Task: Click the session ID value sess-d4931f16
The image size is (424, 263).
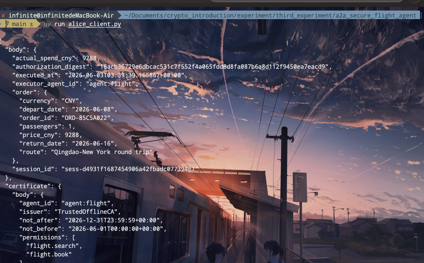Action: click(x=130, y=169)
